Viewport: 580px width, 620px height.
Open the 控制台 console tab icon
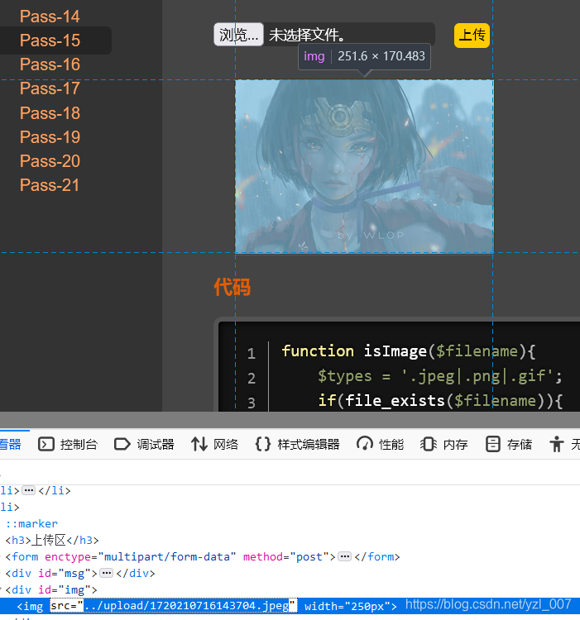(46, 444)
